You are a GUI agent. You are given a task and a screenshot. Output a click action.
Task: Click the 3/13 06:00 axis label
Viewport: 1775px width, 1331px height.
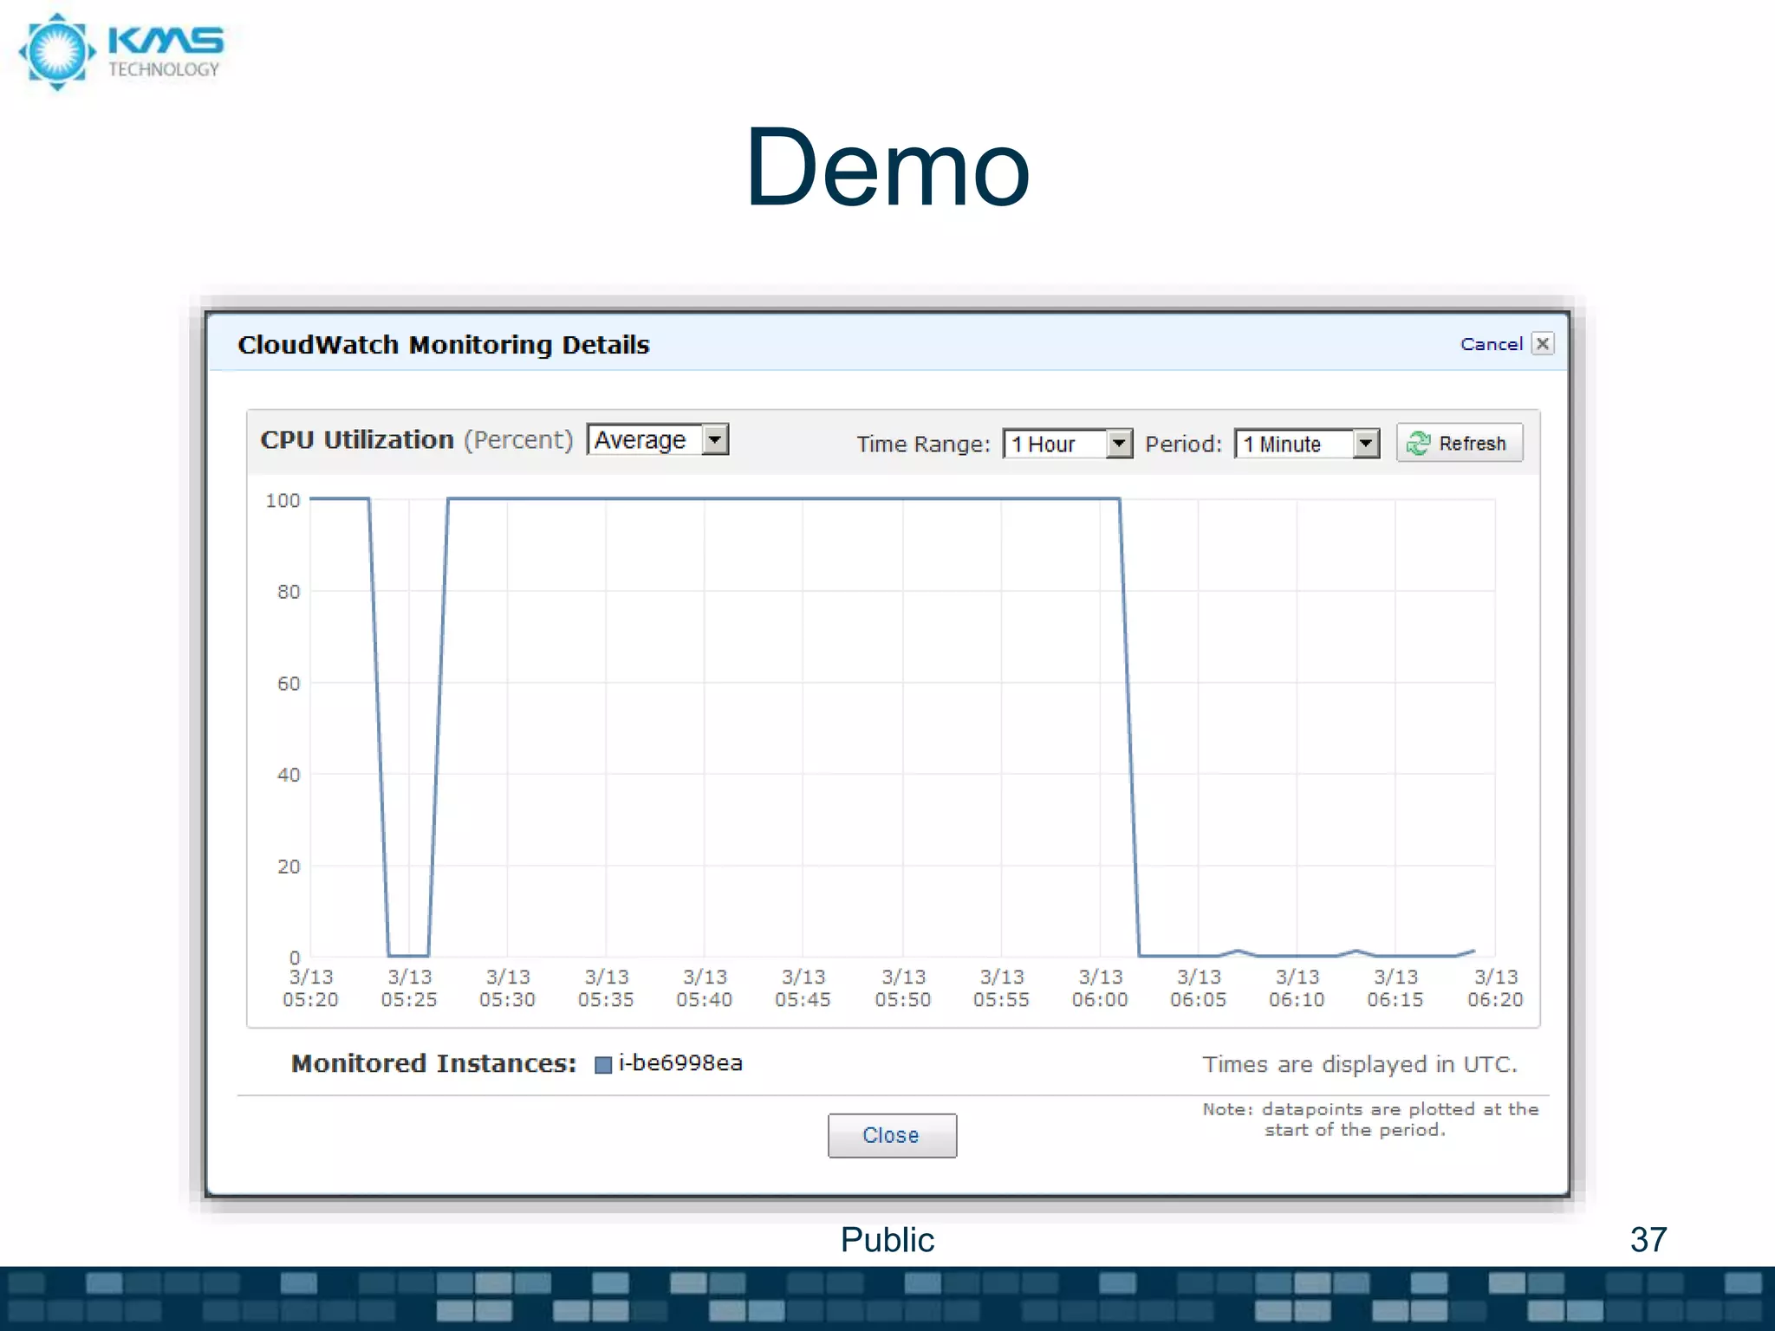click(x=1100, y=988)
